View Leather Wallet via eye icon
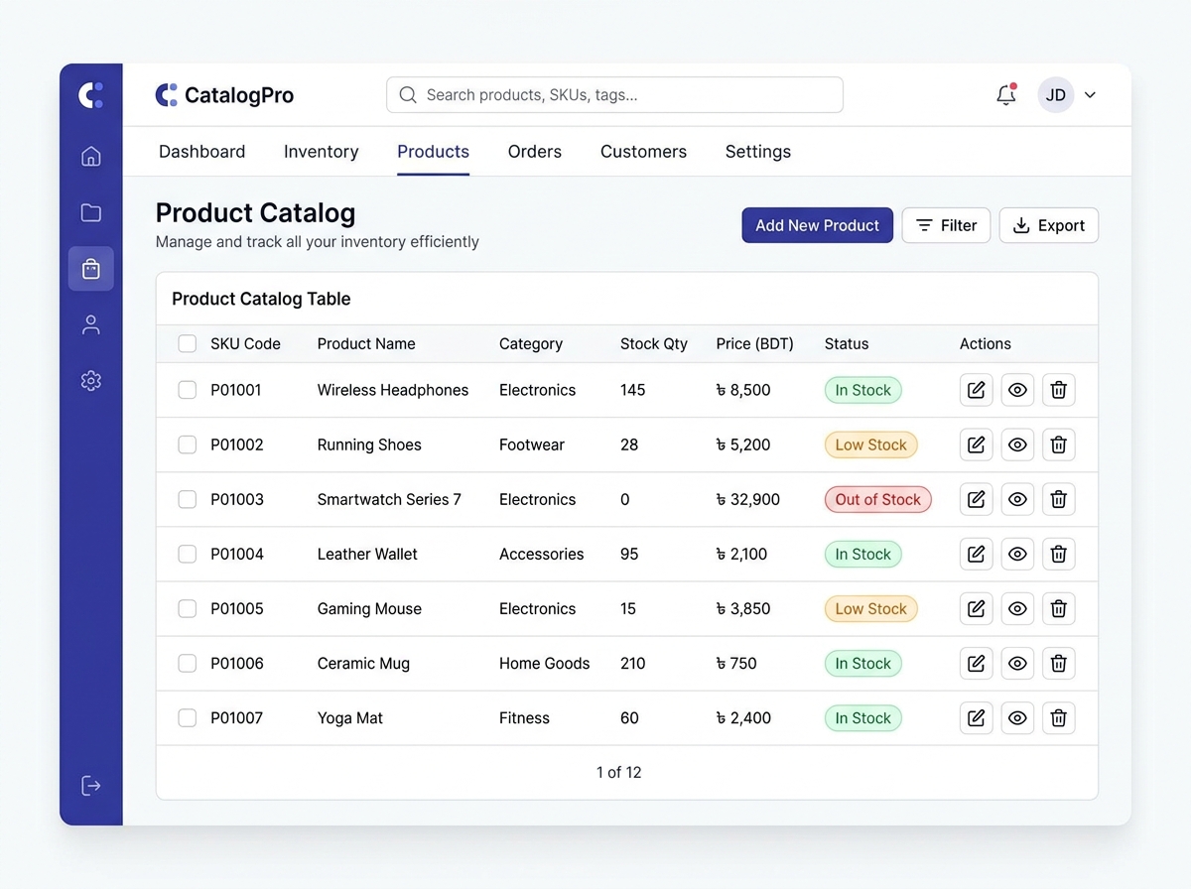This screenshot has height=889, width=1191. 1017,554
